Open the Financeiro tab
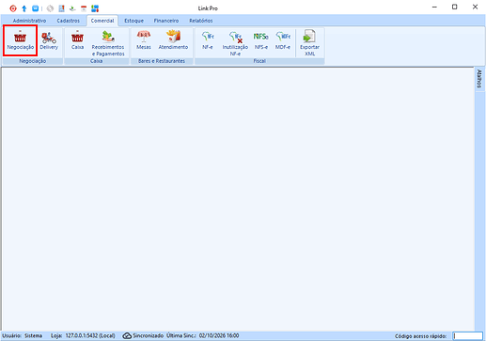Viewport: 486px width, 341px height. pos(166,21)
